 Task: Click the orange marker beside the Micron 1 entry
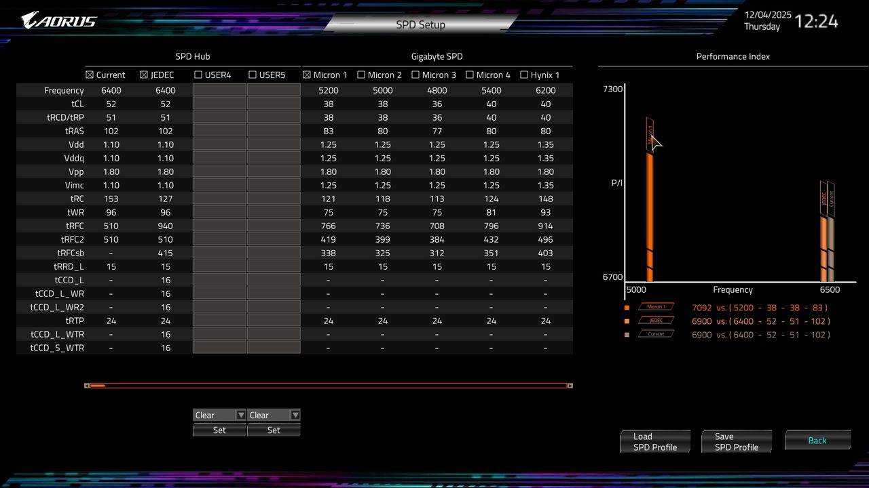point(627,307)
